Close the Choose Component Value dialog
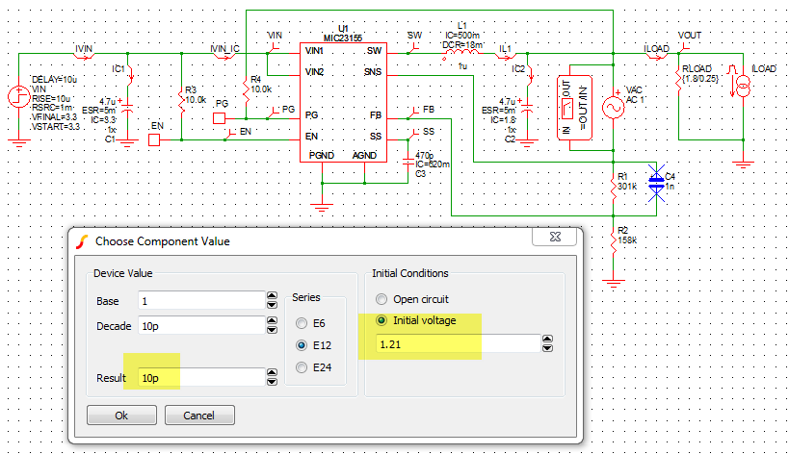This screenshot has height=454, width=789. (555, 237)
